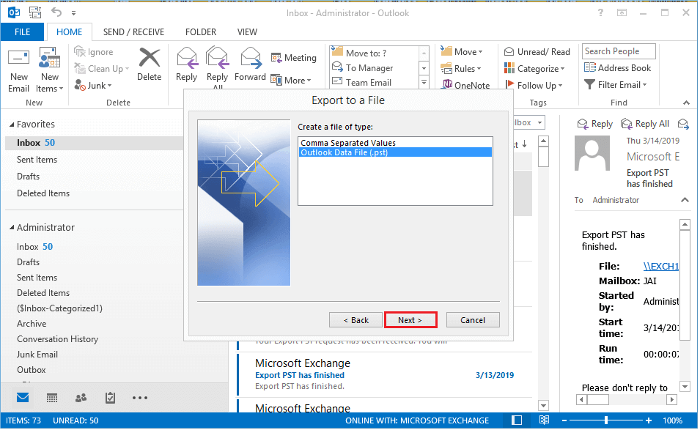Click Send/Receive All Folders quick access icon

click(x=35, y=12)
